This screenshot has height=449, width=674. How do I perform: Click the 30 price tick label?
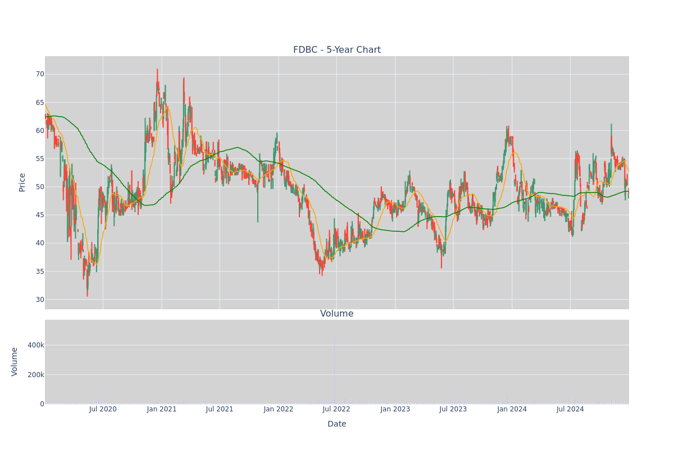pyautogui.click(x=40, y=300)
